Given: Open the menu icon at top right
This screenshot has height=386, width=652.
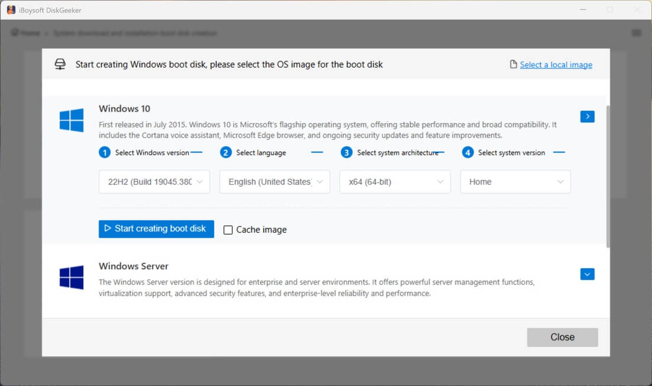Looking at the screenshot, I should pyautogui.click(x=637, y=33).
